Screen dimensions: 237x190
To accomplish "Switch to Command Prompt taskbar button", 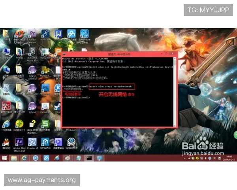I will (x=89, y=158).
